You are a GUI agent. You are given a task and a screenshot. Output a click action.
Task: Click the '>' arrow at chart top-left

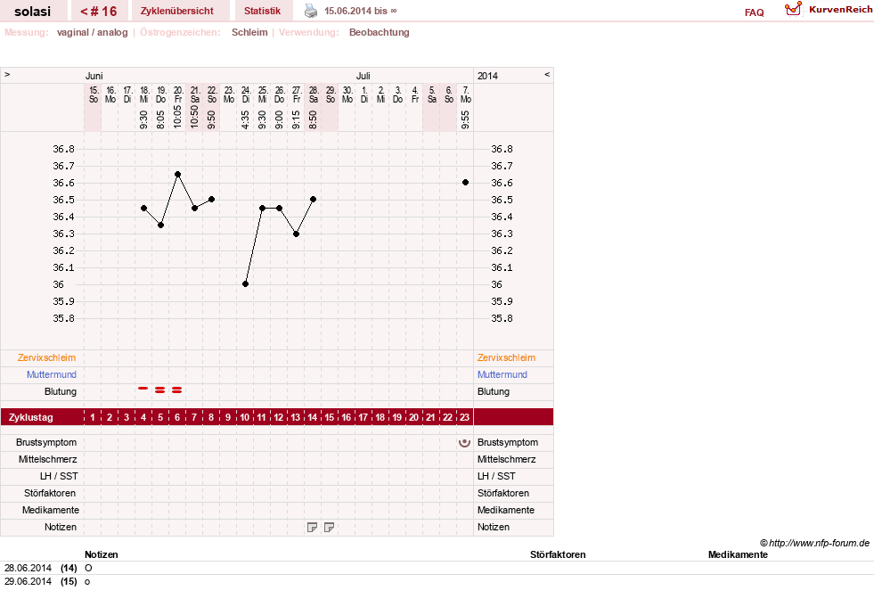7,74
